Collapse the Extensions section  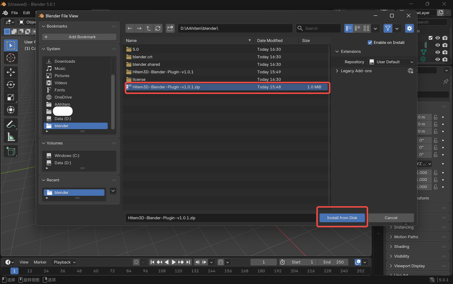point(350,51)
